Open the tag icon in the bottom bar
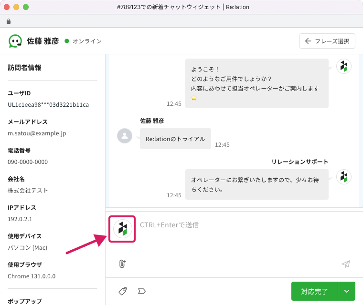 coord(123,291)
